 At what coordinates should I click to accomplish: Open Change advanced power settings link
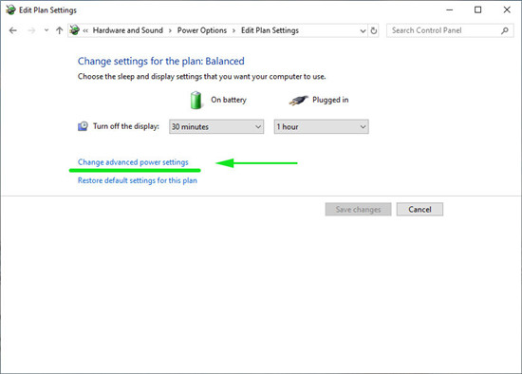tap(133, 162)
